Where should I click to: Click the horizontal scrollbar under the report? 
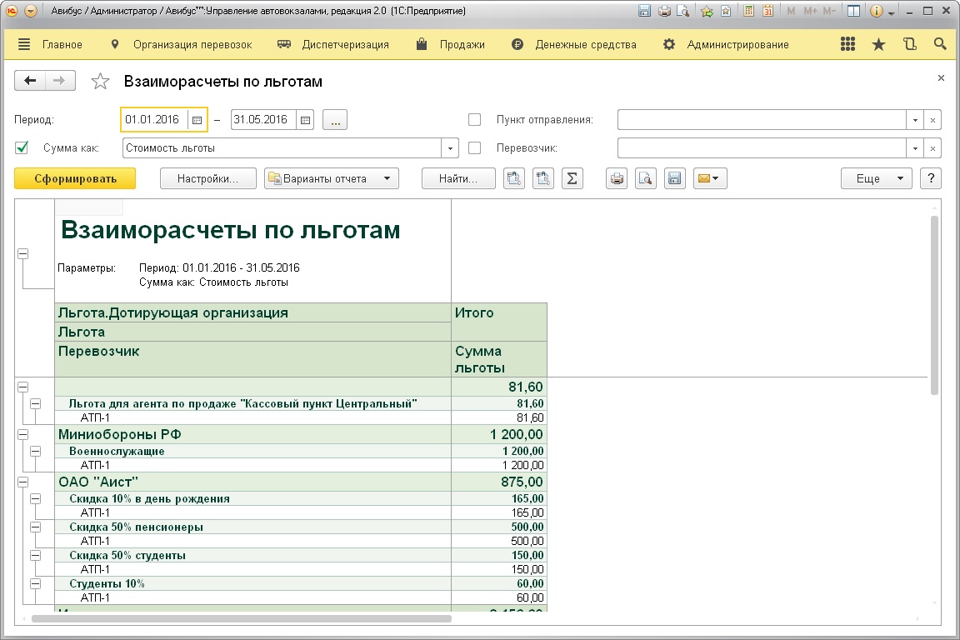pyautogui.click(x=242, y=618)
